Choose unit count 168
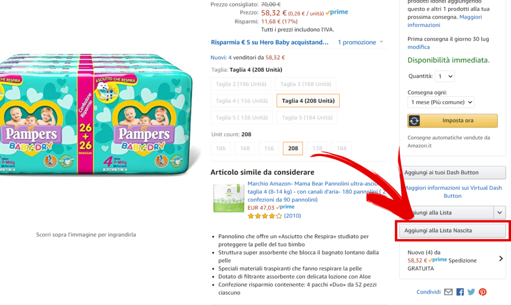The image size is (511, 305). pyautogui.click(x=245, y=149)
